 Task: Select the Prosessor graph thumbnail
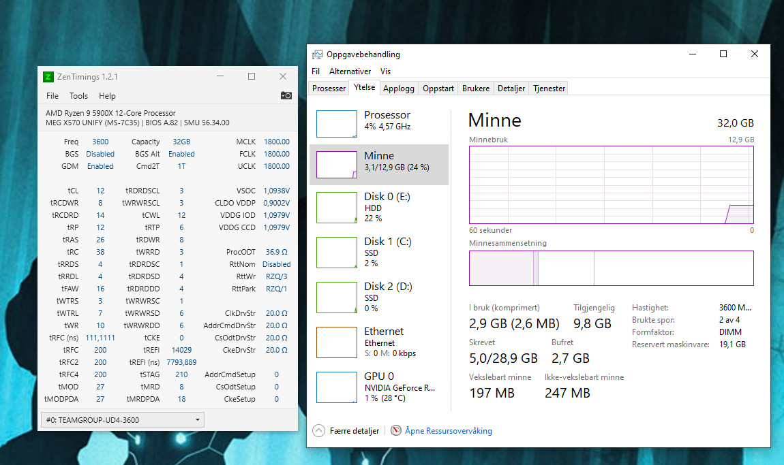(x=337, y=124)
